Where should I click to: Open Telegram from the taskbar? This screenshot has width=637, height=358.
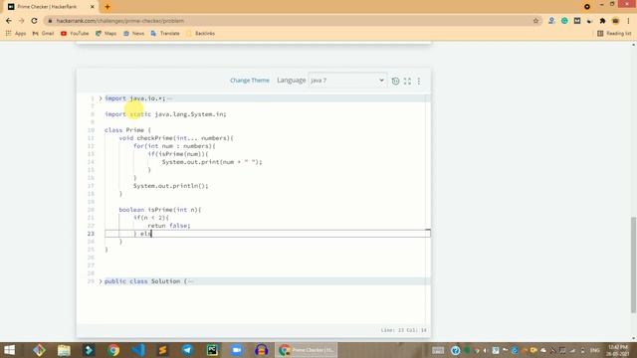point(187,350)
